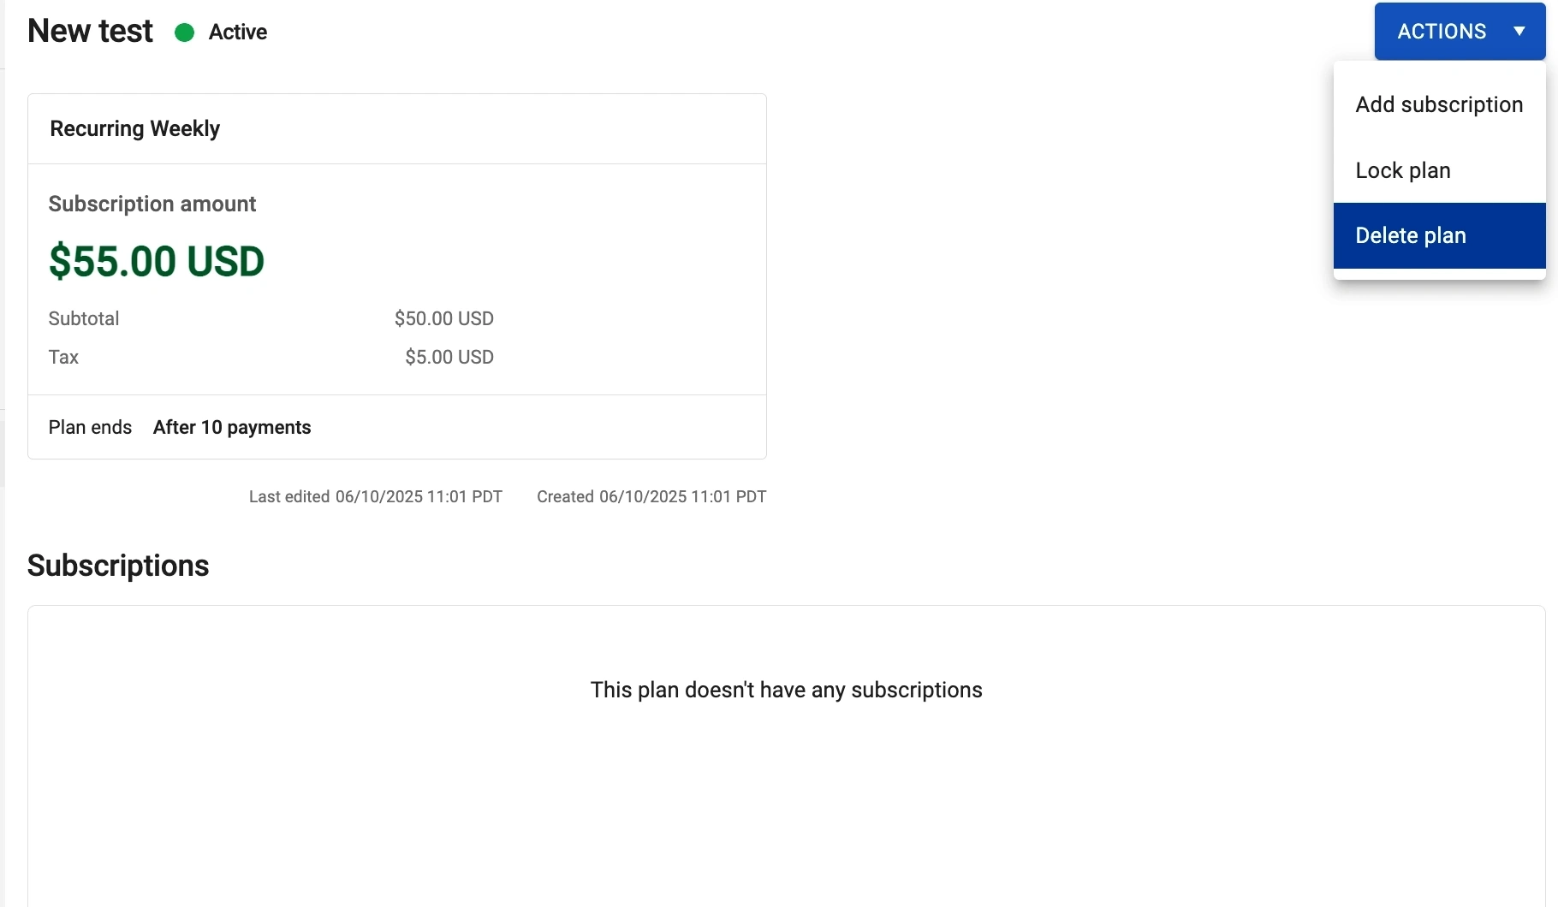1558x907 pixels.
Task: Choose Lock plan in the actions menu
Action: point(1403,170)
